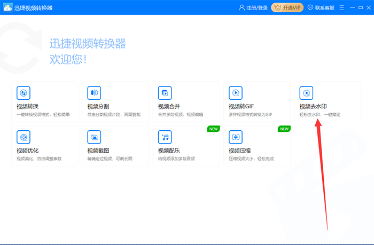Select the 视频转GIF icon
This screenshot has height=245, width=374.
[x=235, y=93]
